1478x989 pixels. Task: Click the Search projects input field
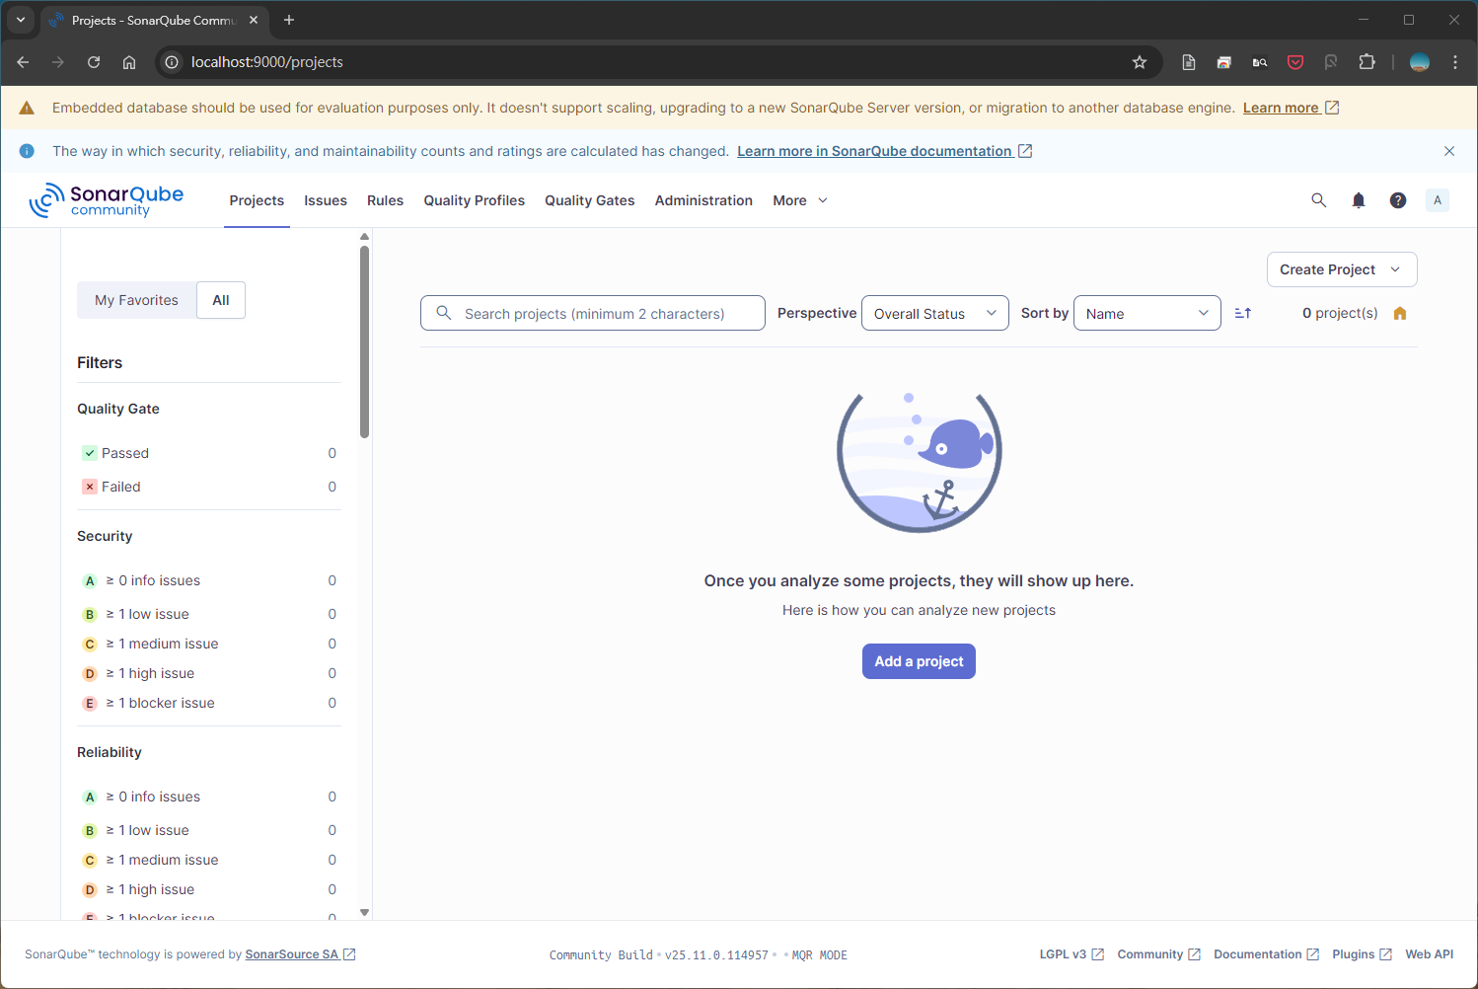click(602, 313)
